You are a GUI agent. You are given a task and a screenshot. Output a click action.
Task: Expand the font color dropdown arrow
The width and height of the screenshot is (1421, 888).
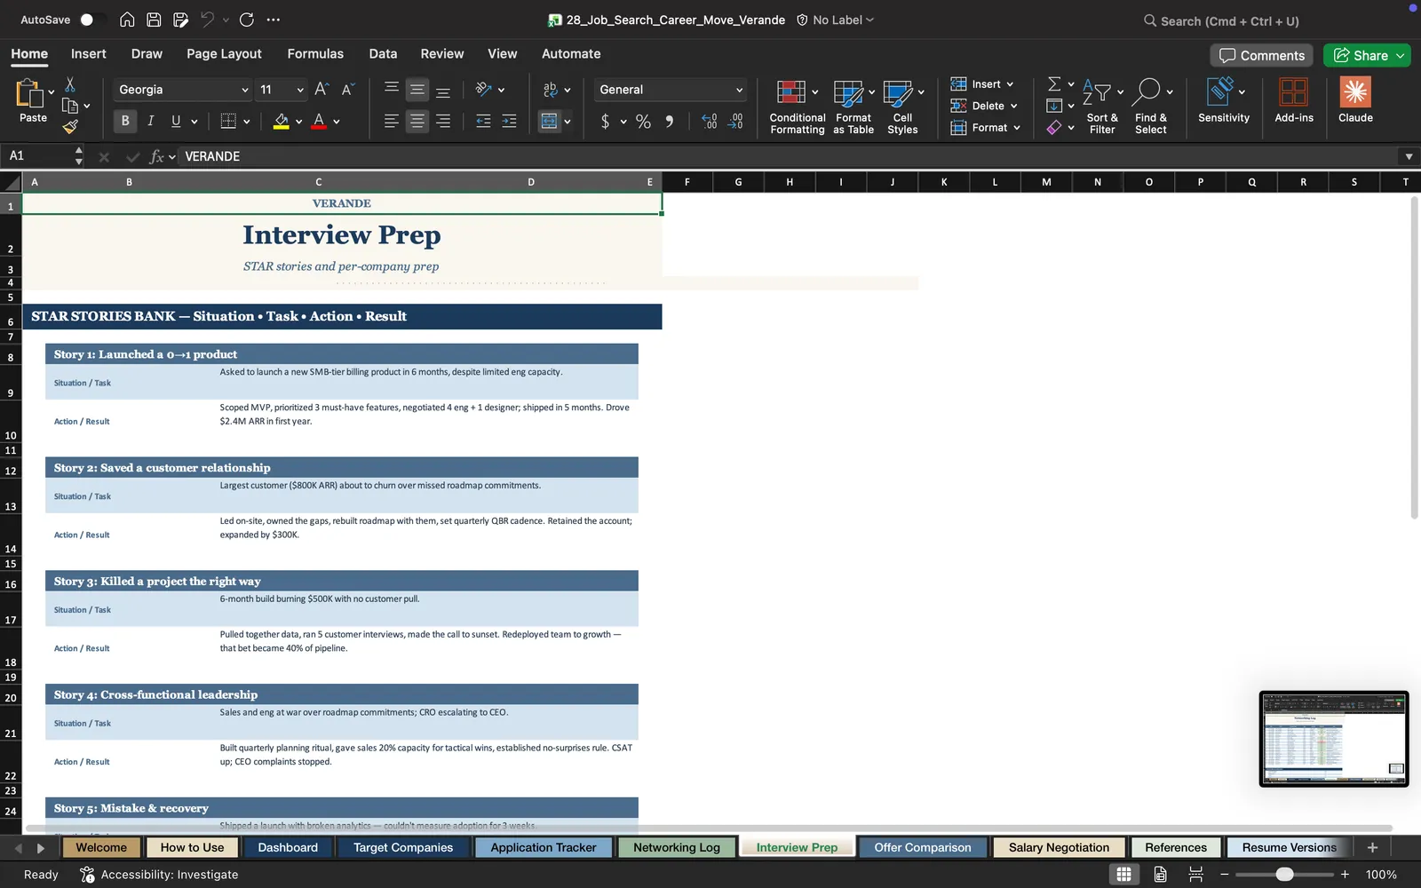click(337, 122)
